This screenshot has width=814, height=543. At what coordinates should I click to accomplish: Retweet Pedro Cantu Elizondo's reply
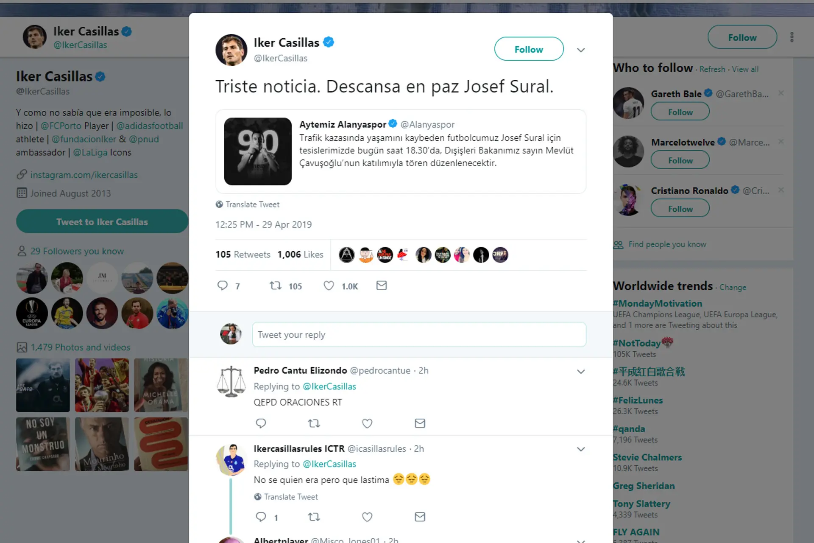point(314,423)
